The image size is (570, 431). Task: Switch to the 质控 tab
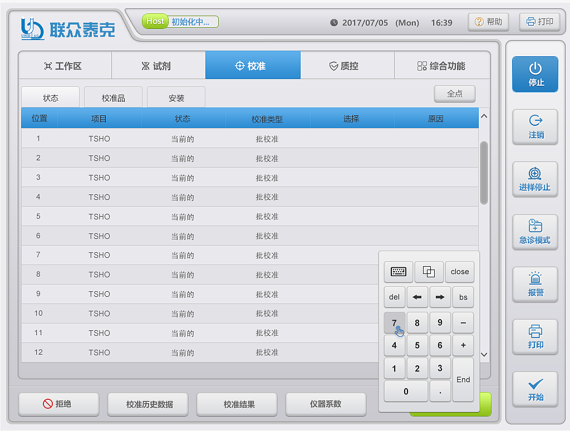point(347,65)
